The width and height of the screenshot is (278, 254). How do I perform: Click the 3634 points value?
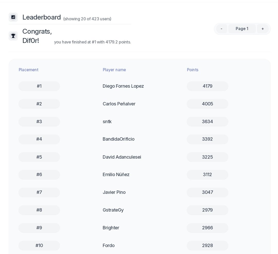point(207,122)
